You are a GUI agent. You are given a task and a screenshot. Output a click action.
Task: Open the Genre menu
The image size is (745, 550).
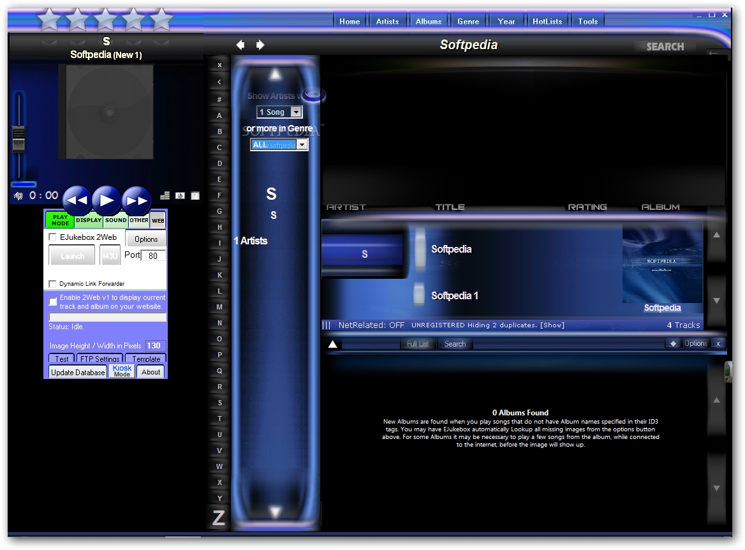[468, 22]
